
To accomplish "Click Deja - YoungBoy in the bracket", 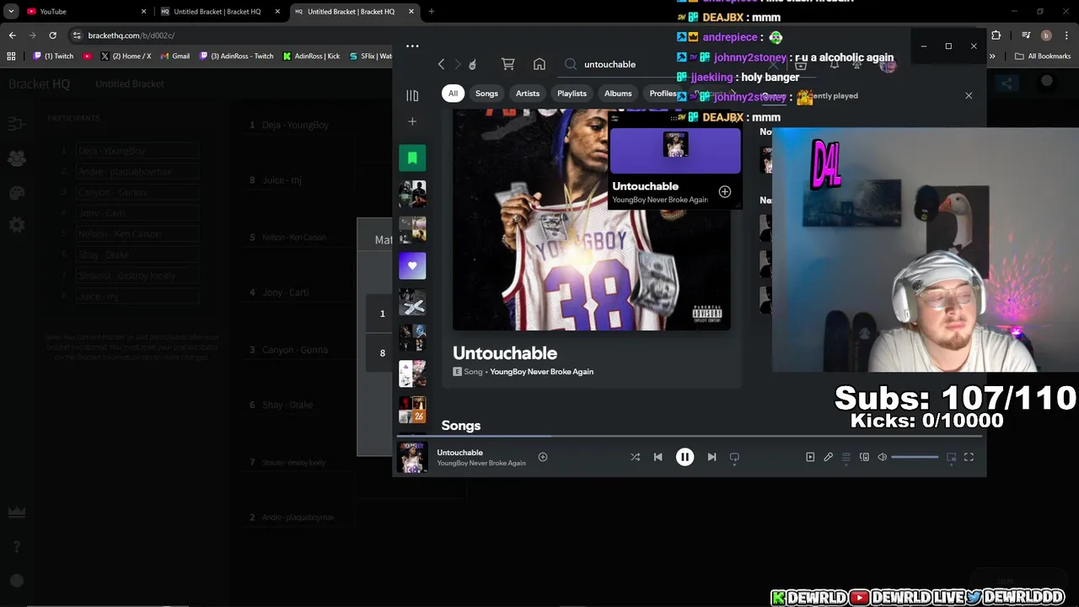I will (295, 125).
